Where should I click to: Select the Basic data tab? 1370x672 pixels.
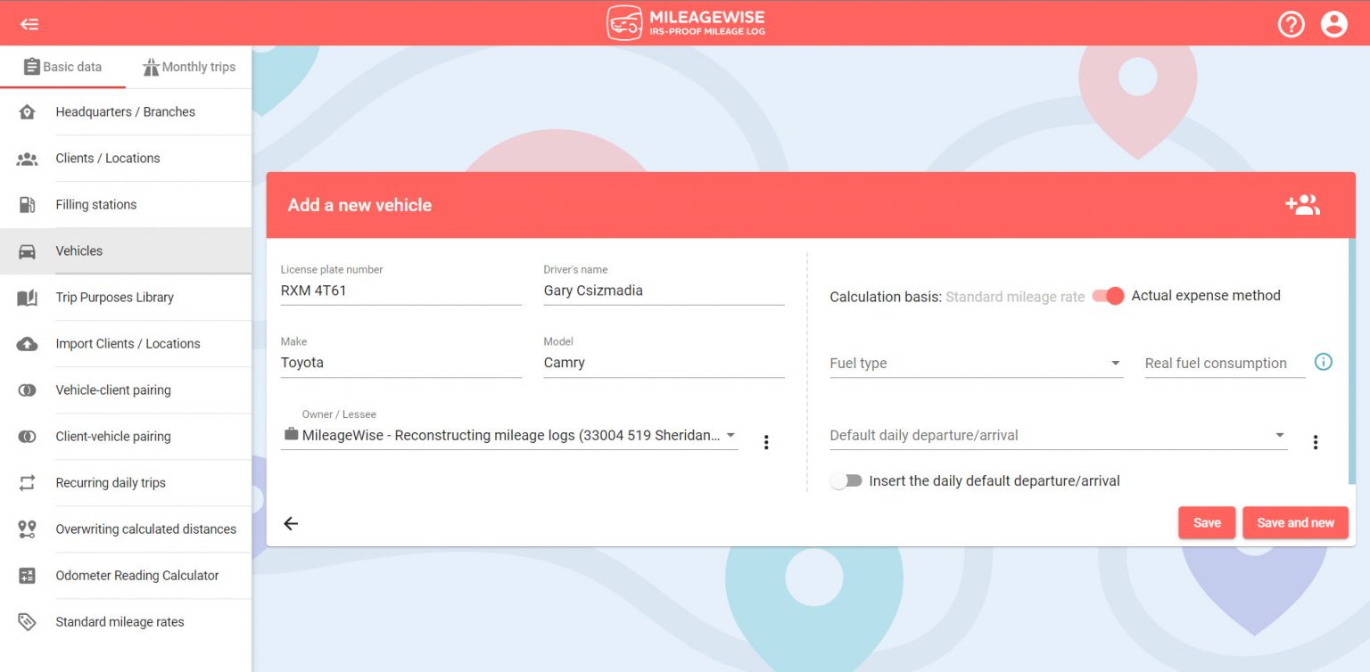pyautogui.click(x=62, y=67)
